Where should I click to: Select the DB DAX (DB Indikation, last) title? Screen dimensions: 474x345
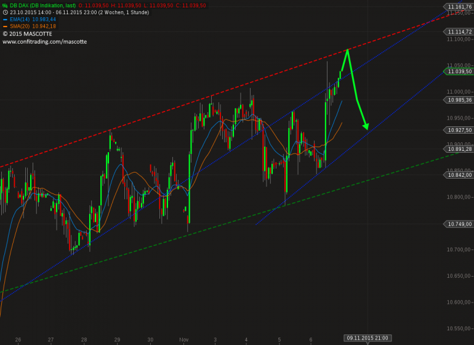tap(42, 6)
